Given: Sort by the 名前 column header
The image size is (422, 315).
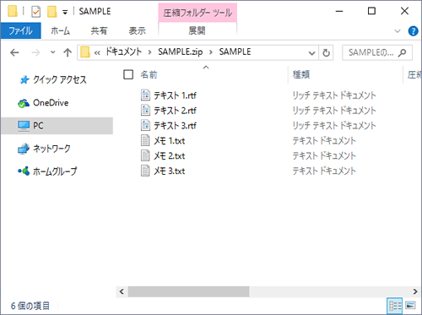Looking at the screenshot, I should pos(149,74).
